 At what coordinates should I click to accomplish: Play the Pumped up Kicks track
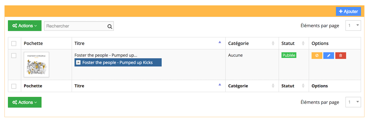click(118, 62)
